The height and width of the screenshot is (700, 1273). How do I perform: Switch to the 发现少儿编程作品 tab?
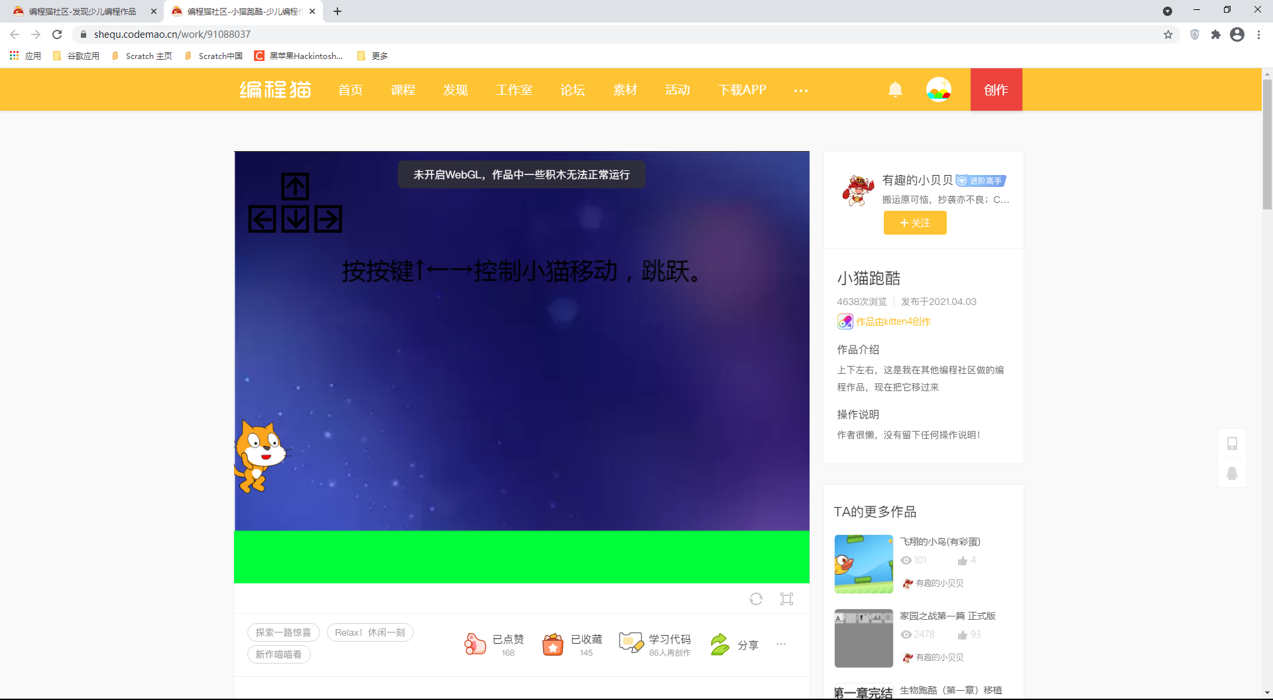click(82, 11)
